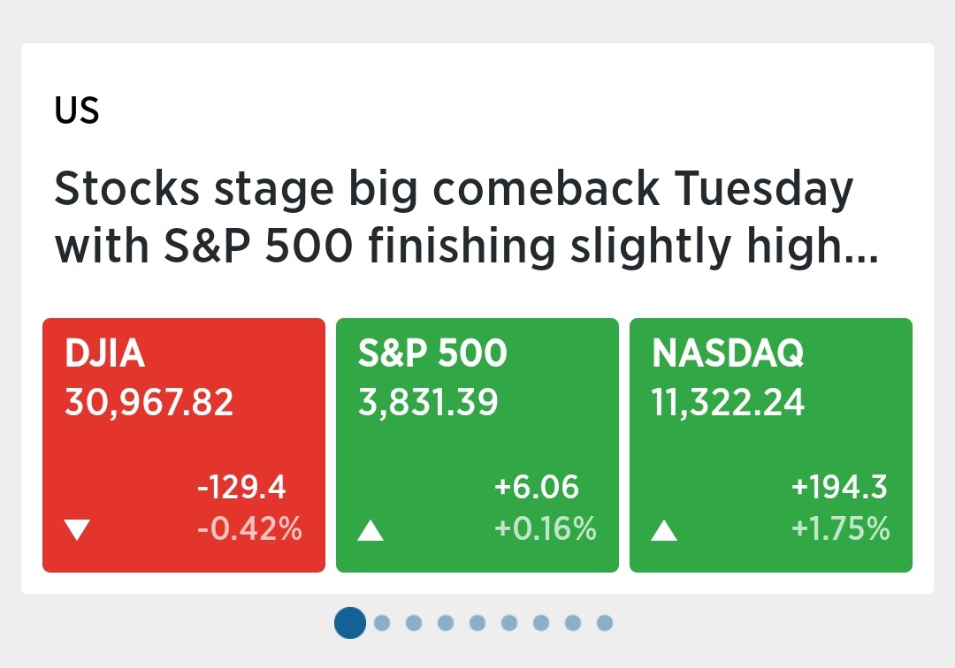The width and height of the screenshot is (955, 668).
Task: Click the DJIA value 30,967.82
Action: [149, 402]
